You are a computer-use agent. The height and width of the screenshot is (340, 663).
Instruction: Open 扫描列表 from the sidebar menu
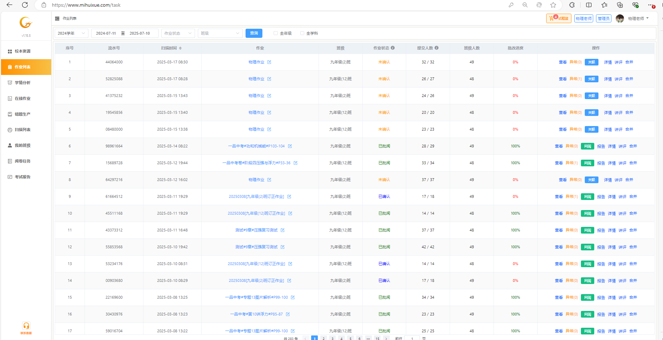tap(22, 130)
